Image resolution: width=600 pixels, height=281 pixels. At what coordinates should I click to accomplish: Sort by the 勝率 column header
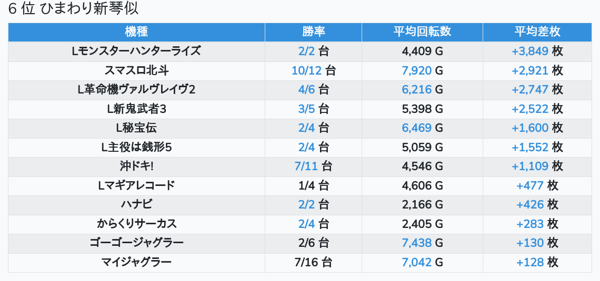click(313, 32)
